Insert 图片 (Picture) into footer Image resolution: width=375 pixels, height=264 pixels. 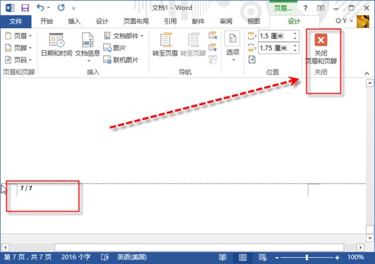120,47
